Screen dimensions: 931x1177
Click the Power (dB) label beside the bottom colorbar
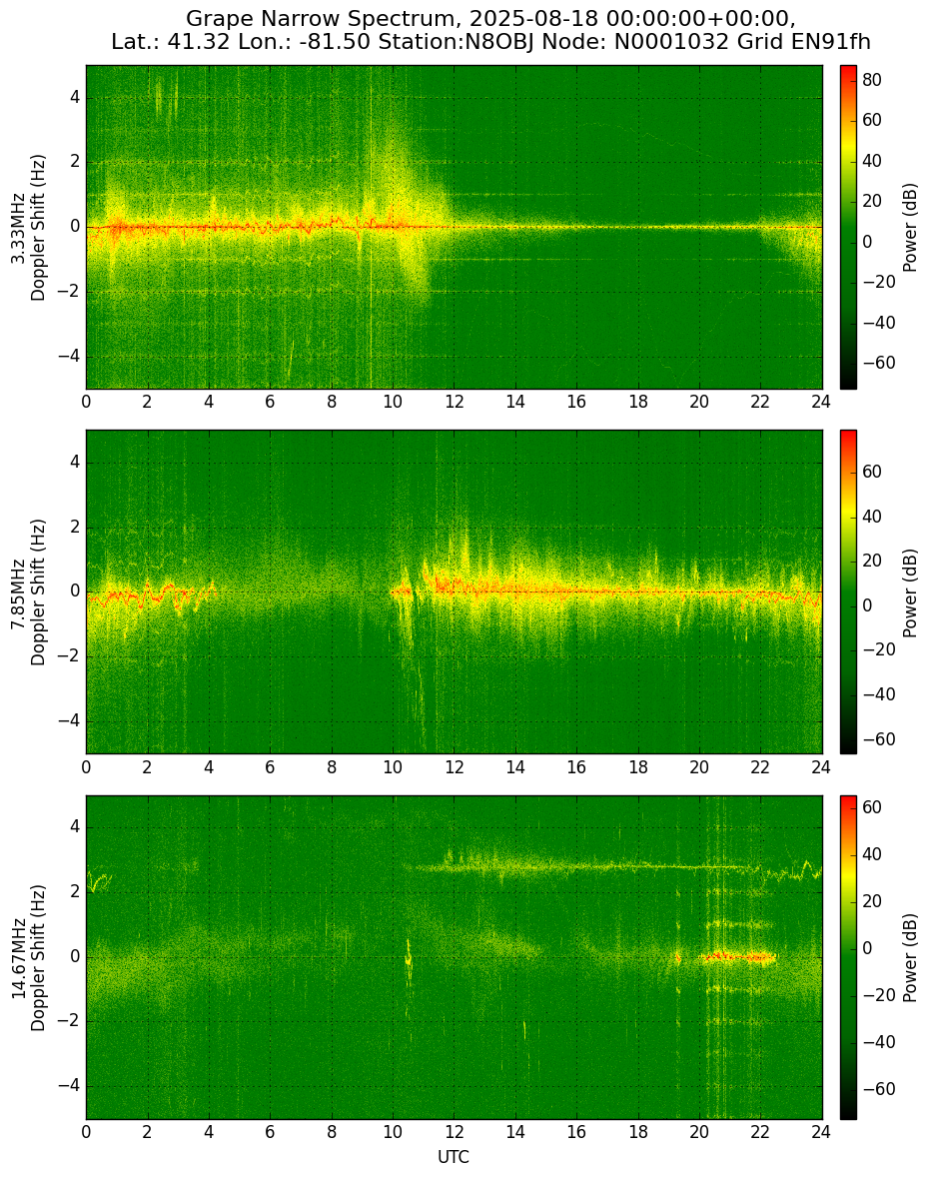[x=910, y=958]
